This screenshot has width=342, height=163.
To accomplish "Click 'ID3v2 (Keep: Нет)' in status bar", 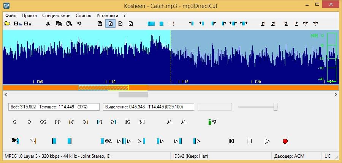I will pos(191,156).
